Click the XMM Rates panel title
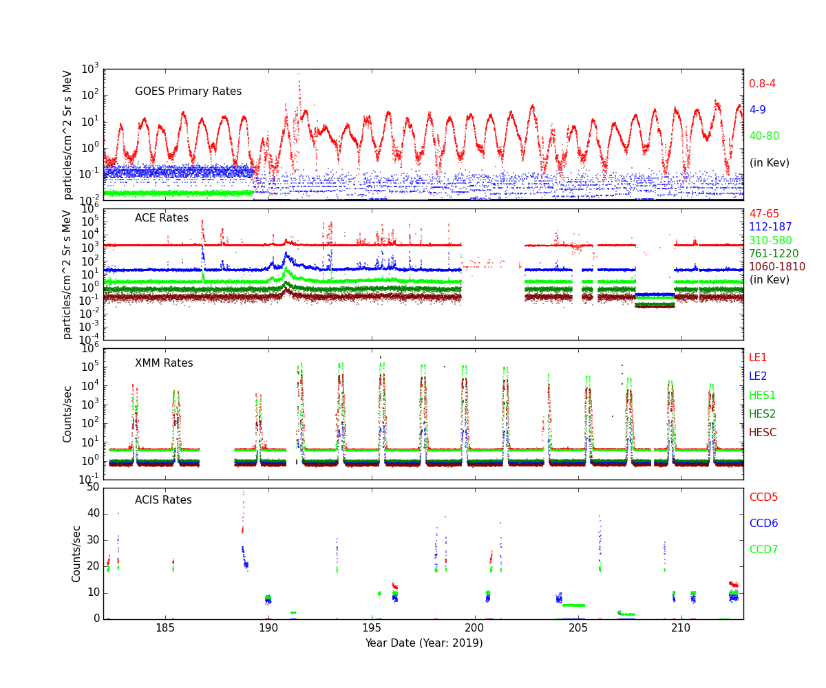 164,363
